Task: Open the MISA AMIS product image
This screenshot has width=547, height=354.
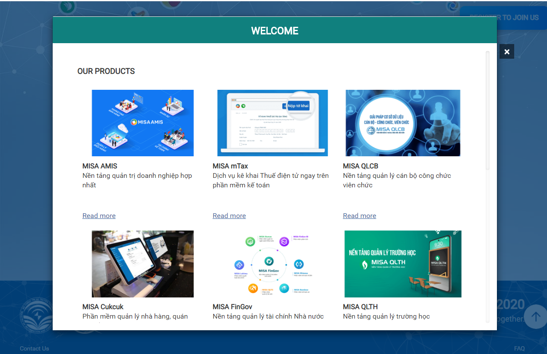Action: pyautogui.click(x=142, y=123)
